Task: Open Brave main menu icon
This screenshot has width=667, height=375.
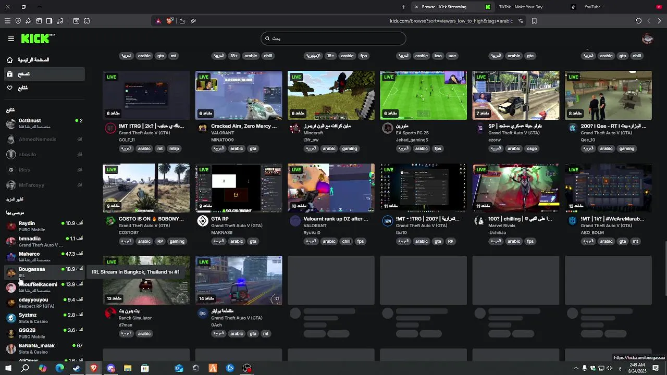Action: point(7,21)
